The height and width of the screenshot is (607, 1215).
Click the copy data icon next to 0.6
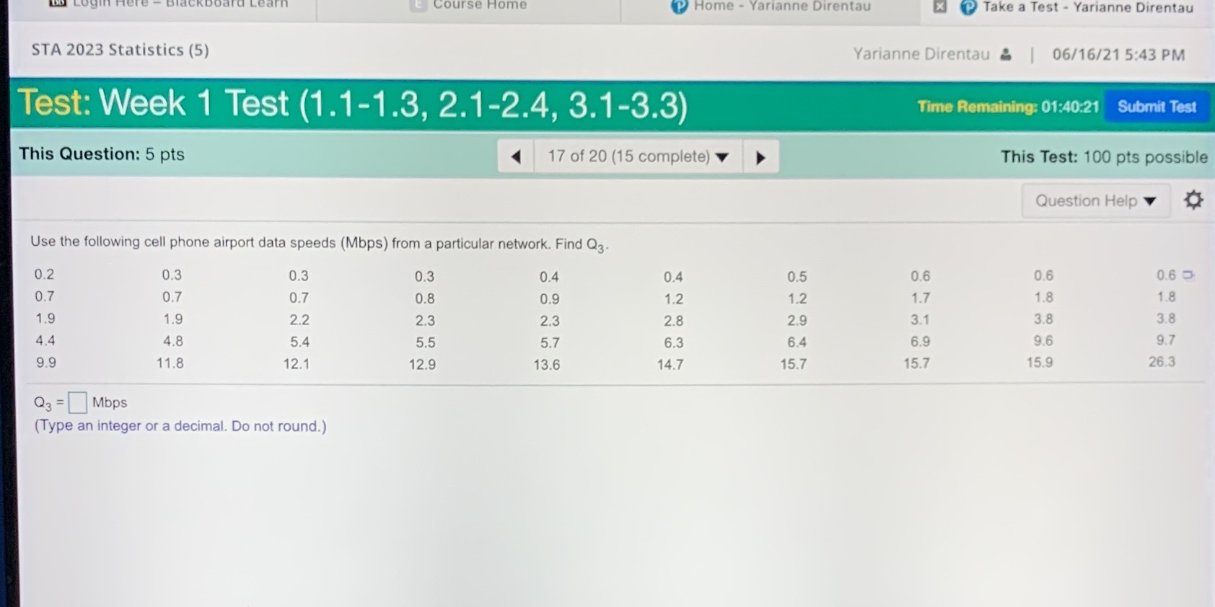[1188, 275]
